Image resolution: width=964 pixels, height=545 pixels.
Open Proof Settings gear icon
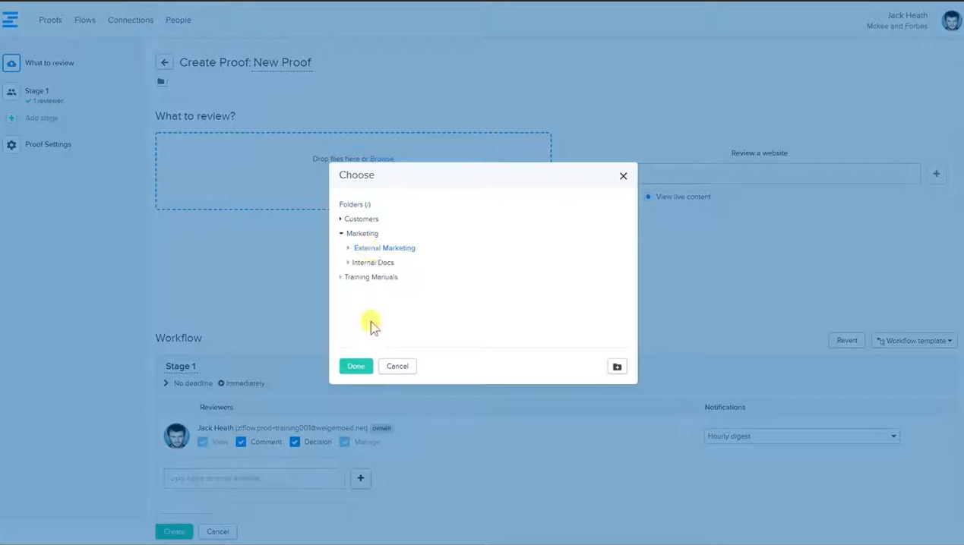click(x=11, y=145)
